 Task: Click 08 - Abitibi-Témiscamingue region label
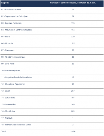(x=13, y=57)
